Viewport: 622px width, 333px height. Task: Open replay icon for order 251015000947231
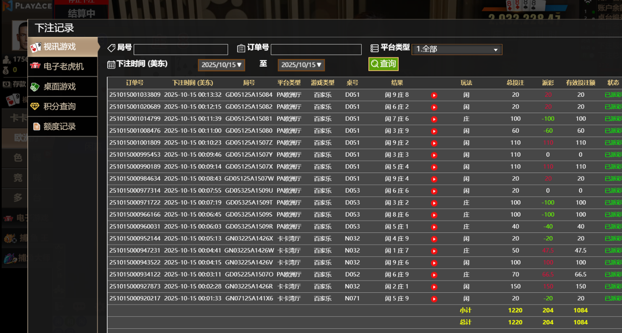(434, 251)
